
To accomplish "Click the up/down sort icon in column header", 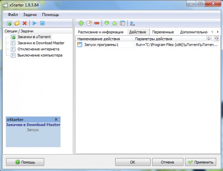I will 209,38.
